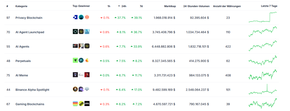
Task: Sort by 24-Stunden-Volumen column header
Action: pyautogui.click(x=197, y=6)
